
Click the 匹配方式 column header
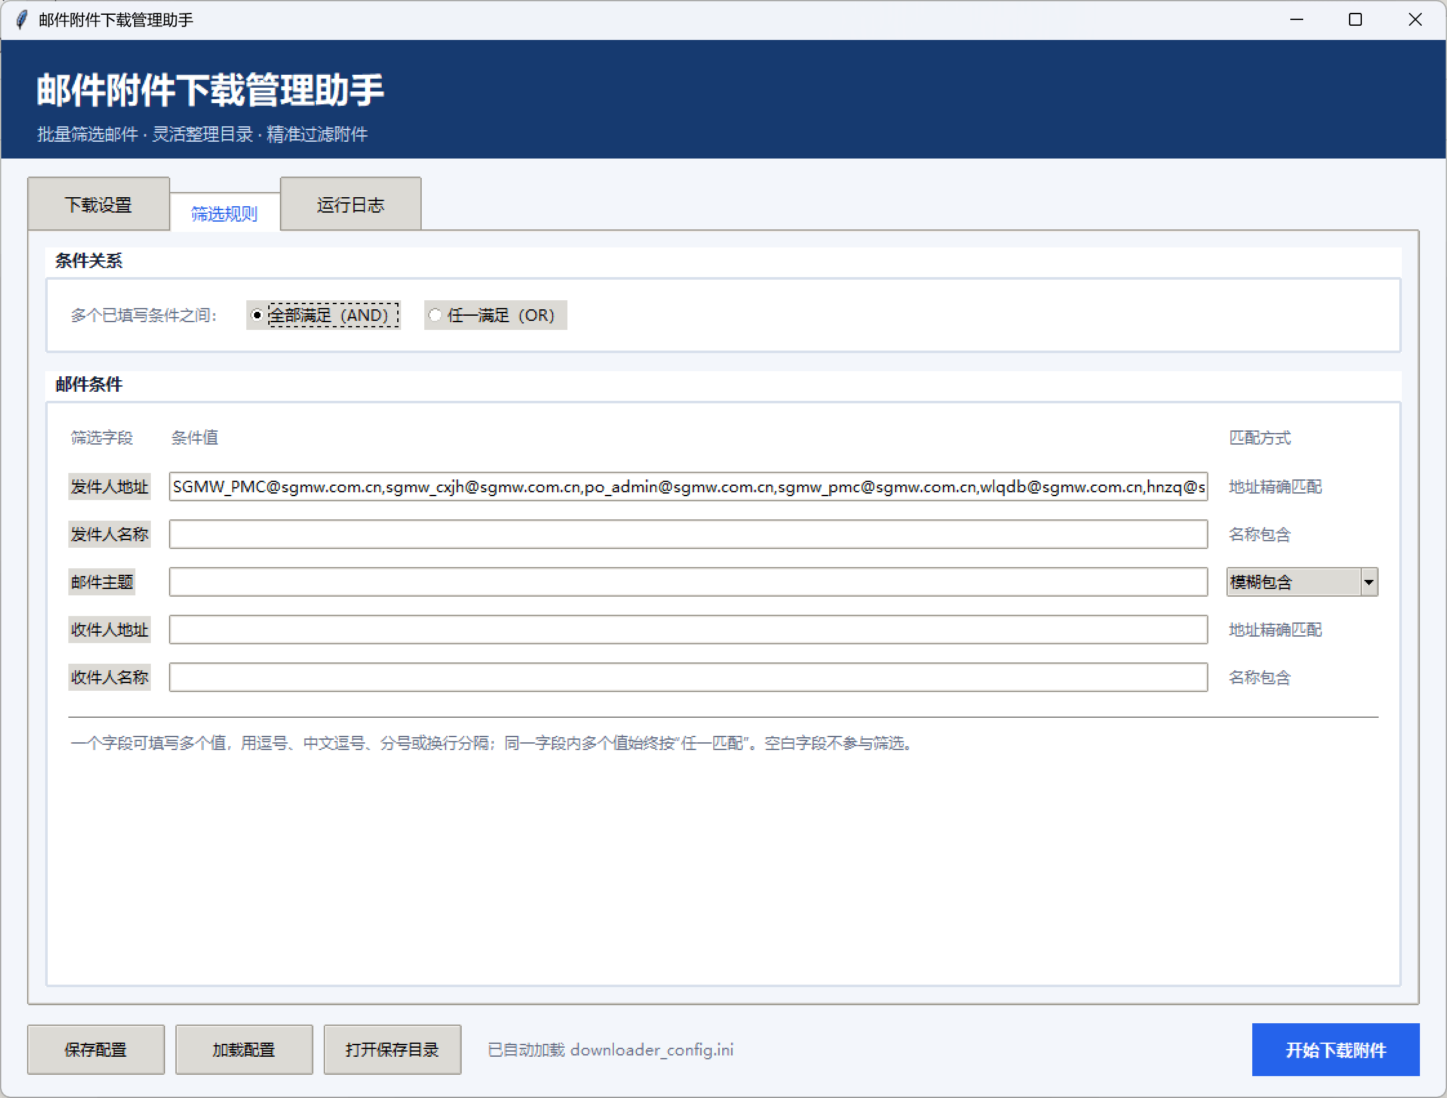click(x=1260, y=438)
